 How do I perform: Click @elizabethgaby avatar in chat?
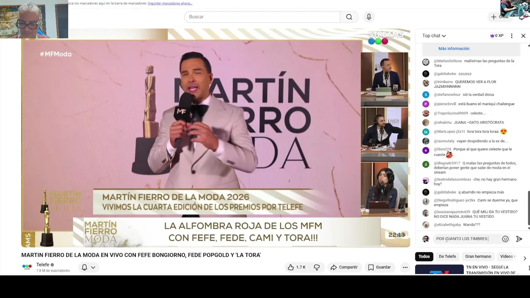tap(426, 225)
